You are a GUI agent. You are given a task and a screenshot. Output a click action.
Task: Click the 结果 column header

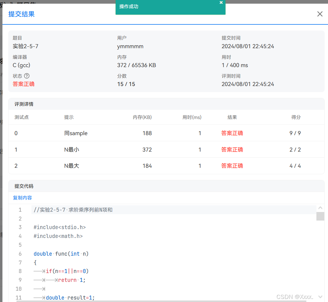[232, 117]
